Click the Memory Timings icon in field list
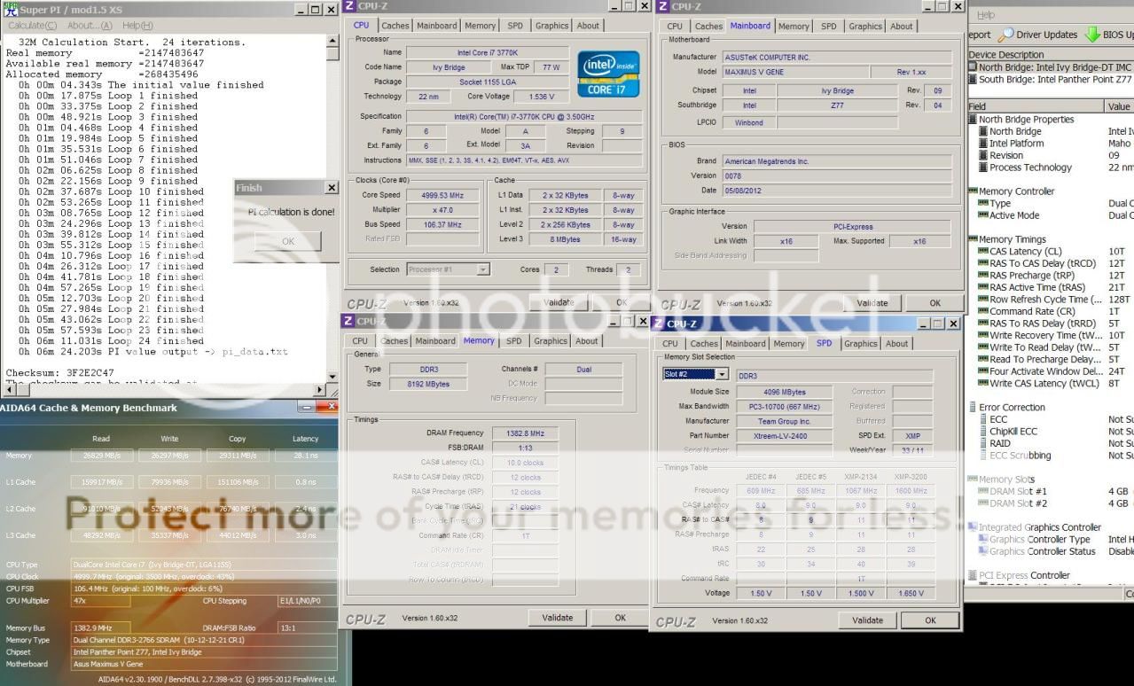 tap(973, 239)
